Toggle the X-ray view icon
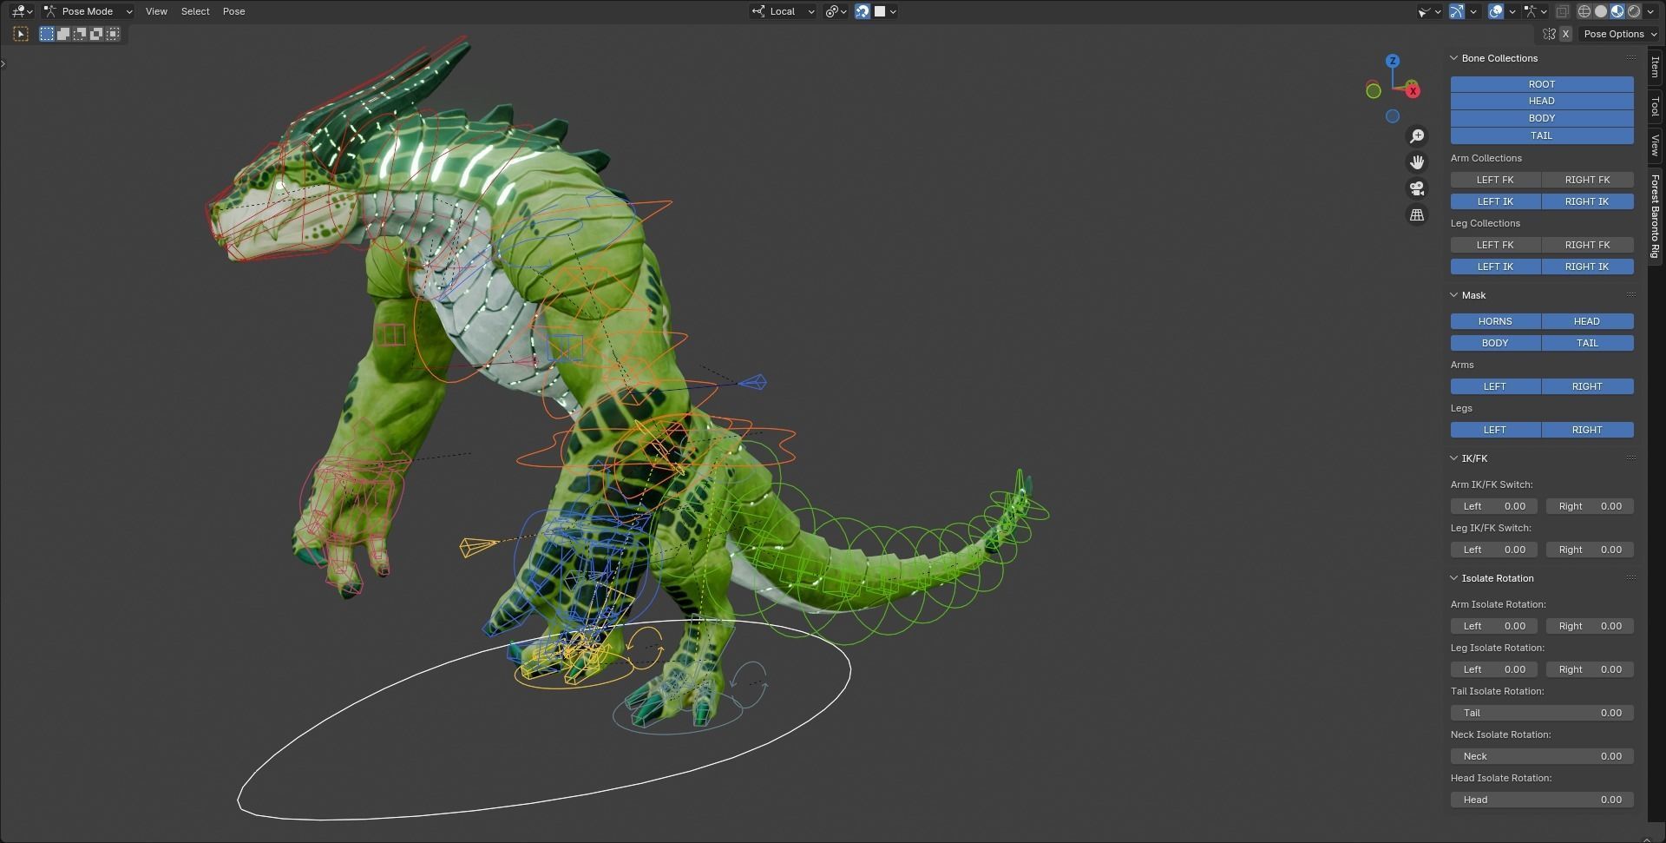 click(1562, 11)
